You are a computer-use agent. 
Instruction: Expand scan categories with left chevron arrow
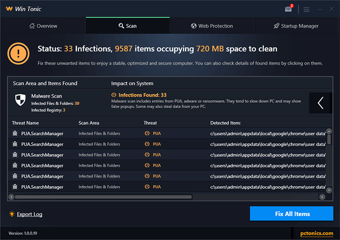coord(321,103)
